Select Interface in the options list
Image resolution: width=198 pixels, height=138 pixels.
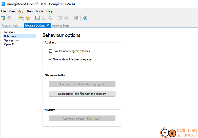point(10,32)
